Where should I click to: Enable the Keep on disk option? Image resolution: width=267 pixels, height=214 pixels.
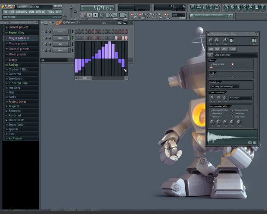tap(211, 64)
